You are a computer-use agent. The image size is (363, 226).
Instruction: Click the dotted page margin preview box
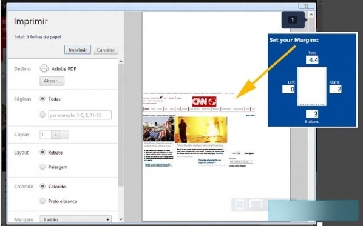(312, 86)
